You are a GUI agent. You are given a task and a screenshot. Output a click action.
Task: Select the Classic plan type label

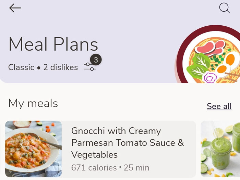coord(21,67)
